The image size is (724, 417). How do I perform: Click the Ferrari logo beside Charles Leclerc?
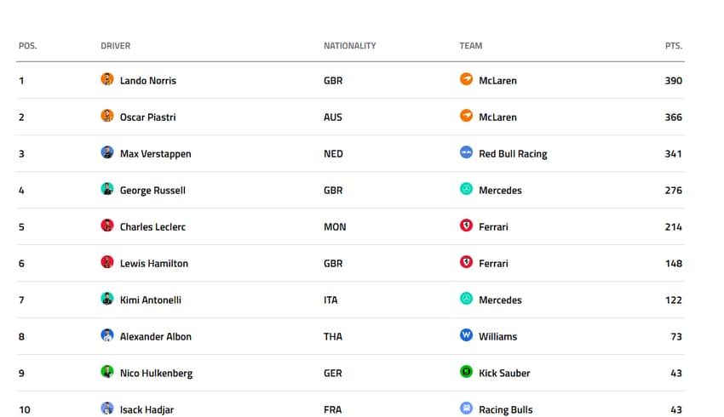coord(466,226)
